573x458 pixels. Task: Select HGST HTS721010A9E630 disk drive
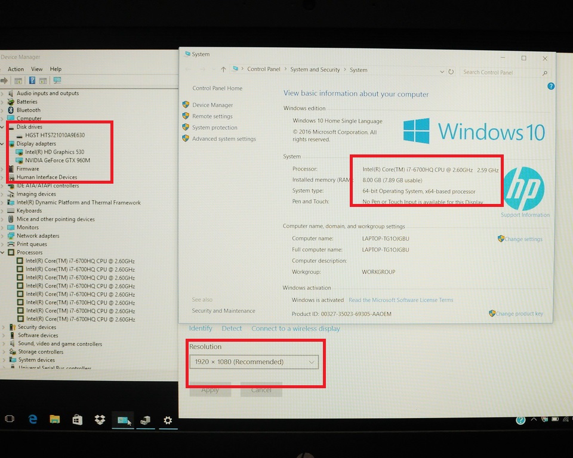pos(55,135)
